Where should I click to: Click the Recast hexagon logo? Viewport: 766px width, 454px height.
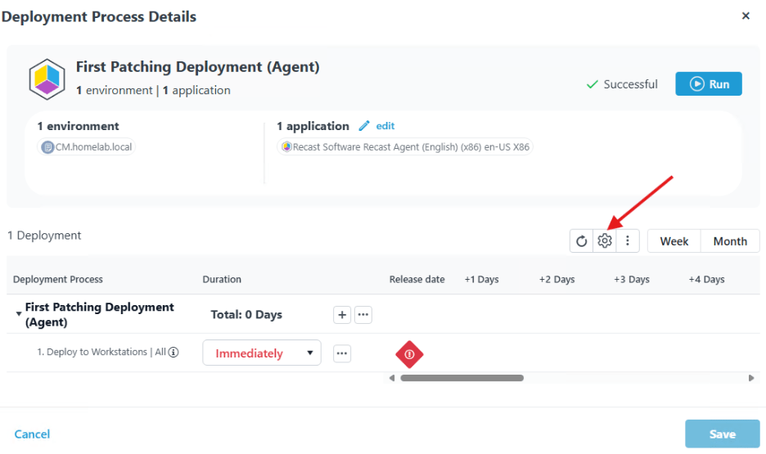47,79
